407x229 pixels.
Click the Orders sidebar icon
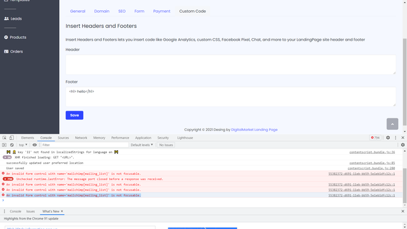point(6,52)
